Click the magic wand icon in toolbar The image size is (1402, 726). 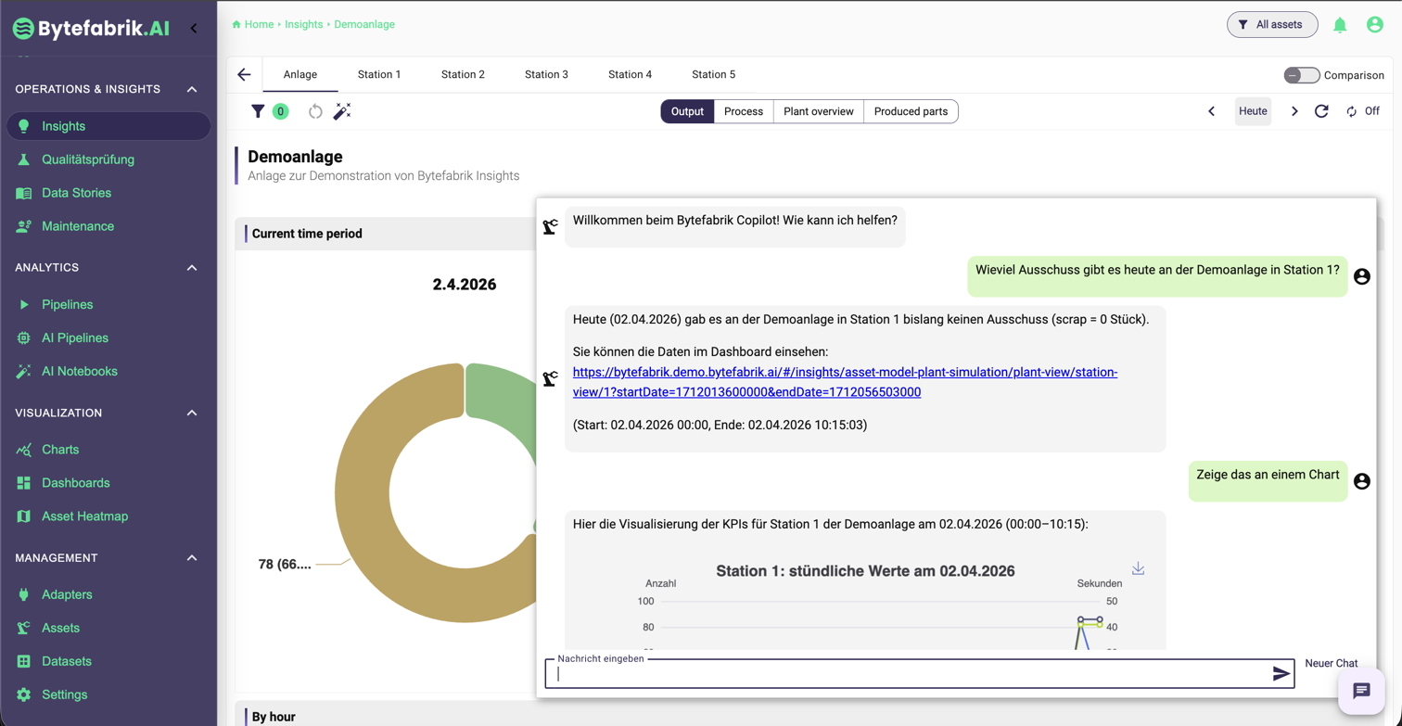[342, 111]
